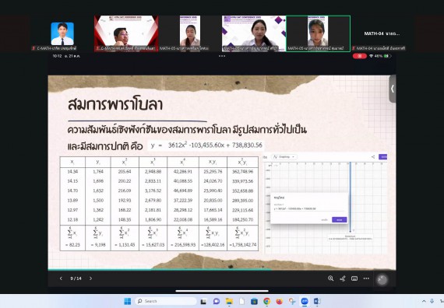Open Microsoft Word from the taskbar
This screenshot has height=308, width=444.
[317, 302]
